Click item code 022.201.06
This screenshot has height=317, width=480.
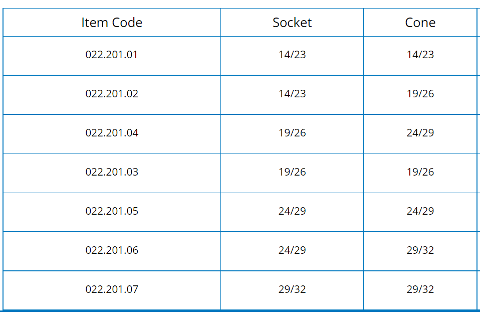point(112,250)
